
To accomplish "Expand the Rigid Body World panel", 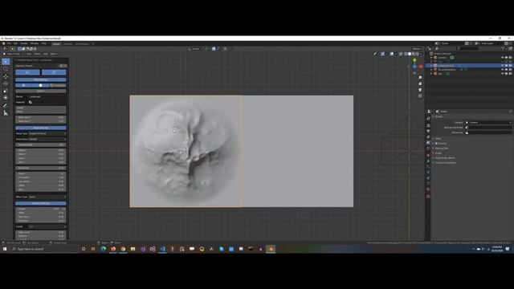I will (x=445, y=158).
